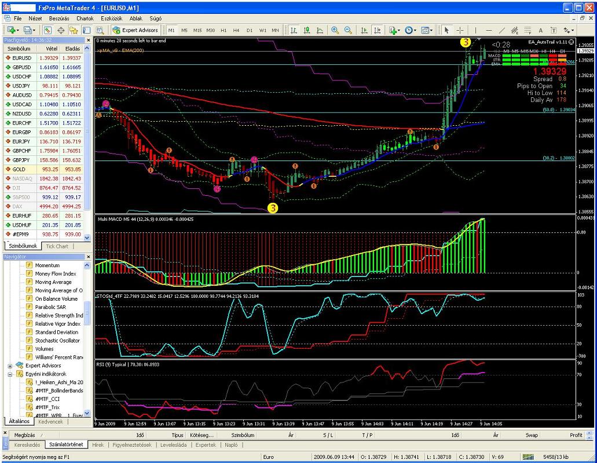Expand the Expert Advisors tree node
The height and width of the screenshot is (463, 597).
(x=10, y=366)
